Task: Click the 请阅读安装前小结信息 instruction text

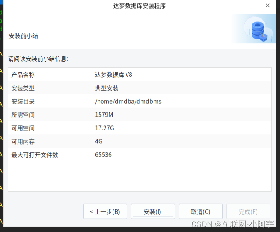Action: pyautogui.click(x=38, y=59)
